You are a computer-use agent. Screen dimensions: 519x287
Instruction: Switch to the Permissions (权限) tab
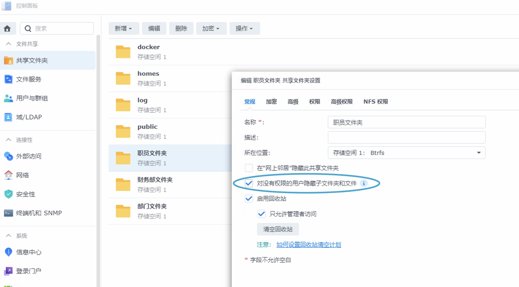point(315,102)
